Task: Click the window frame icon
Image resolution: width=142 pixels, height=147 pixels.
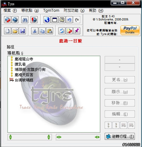Action: 55,19
